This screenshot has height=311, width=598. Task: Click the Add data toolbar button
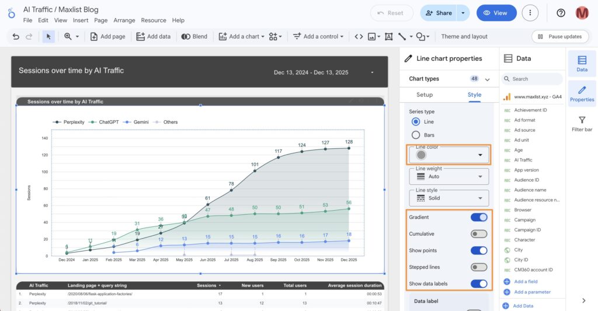(x=154, y=37)
